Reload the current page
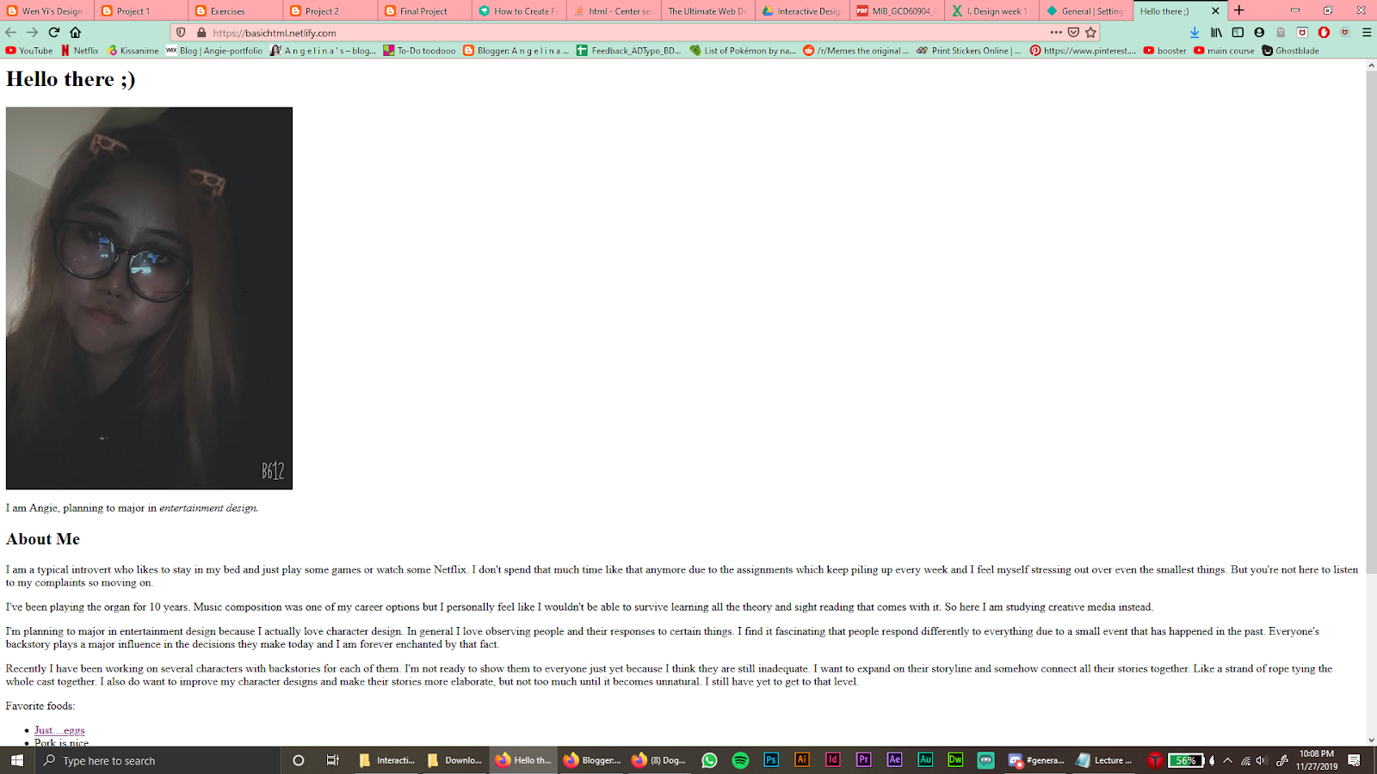 53,33
